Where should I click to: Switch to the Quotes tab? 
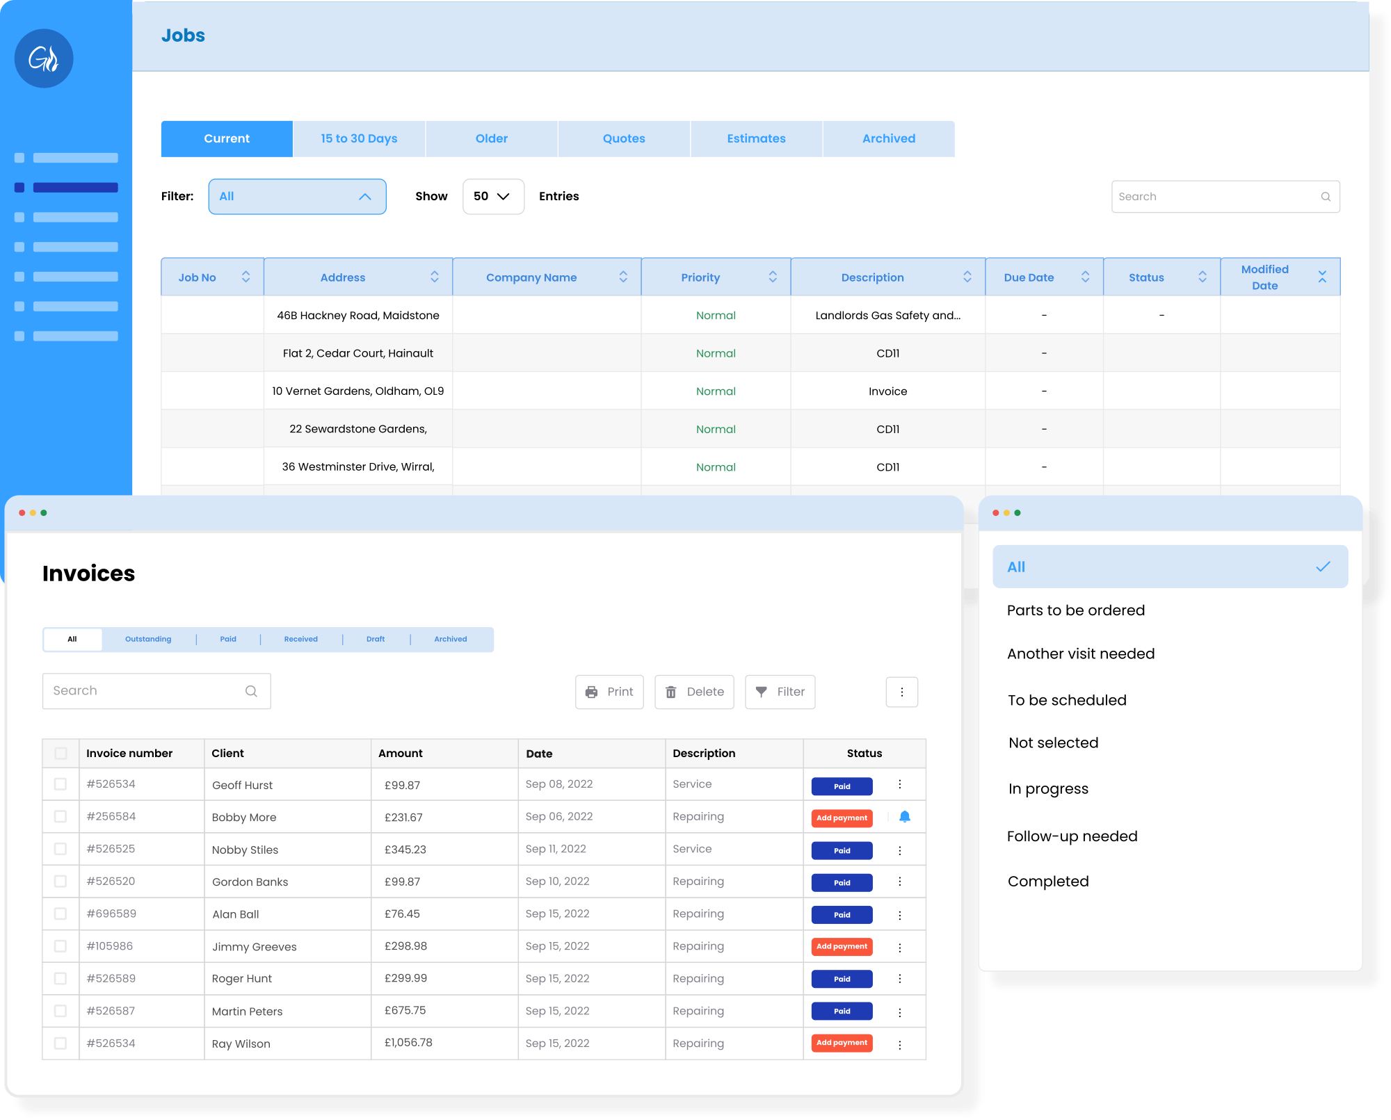click(x=624, y=138)
